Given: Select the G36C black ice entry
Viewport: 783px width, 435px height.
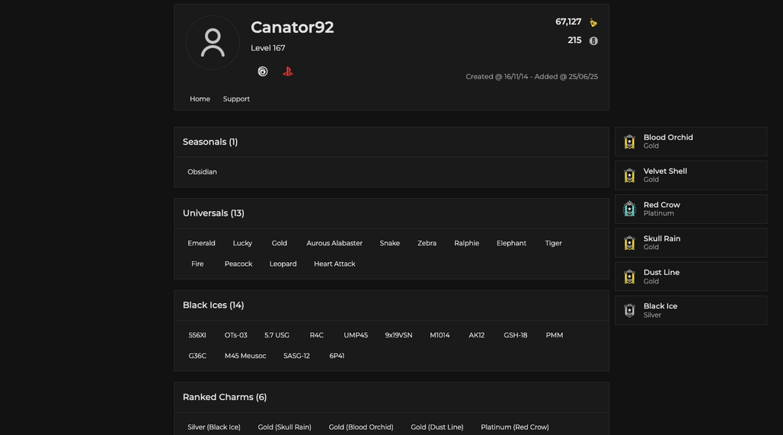Looking at the screenshot, I should [197, 356].
